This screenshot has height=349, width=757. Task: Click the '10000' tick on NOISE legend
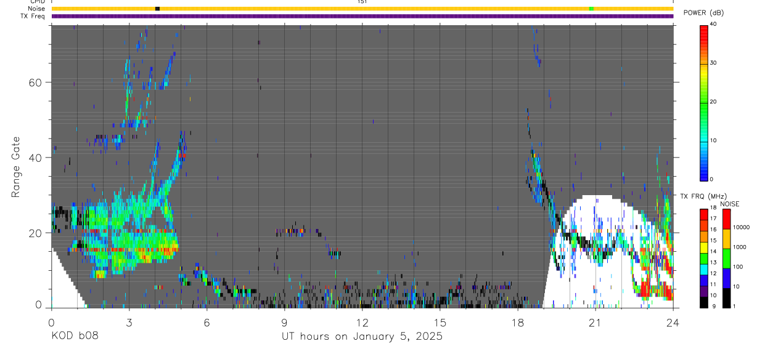(x=742, y=227)
